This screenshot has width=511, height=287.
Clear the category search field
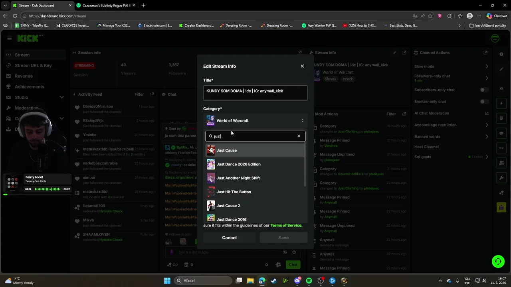299,136
